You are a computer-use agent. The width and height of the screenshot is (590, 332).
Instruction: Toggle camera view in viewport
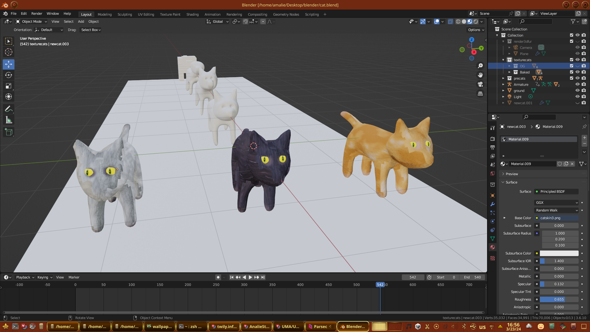480,84
